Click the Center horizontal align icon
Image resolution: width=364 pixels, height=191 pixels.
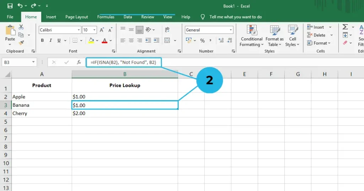coord(131,40)
